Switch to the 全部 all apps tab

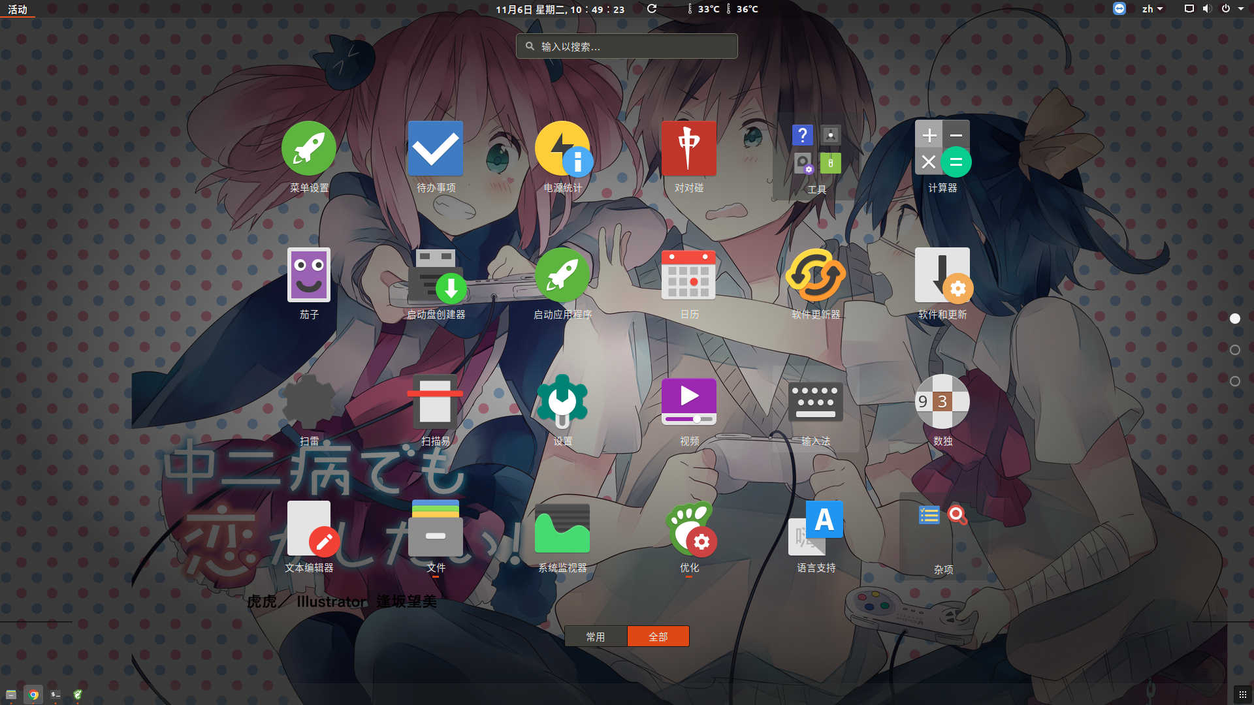pos(658,636)
